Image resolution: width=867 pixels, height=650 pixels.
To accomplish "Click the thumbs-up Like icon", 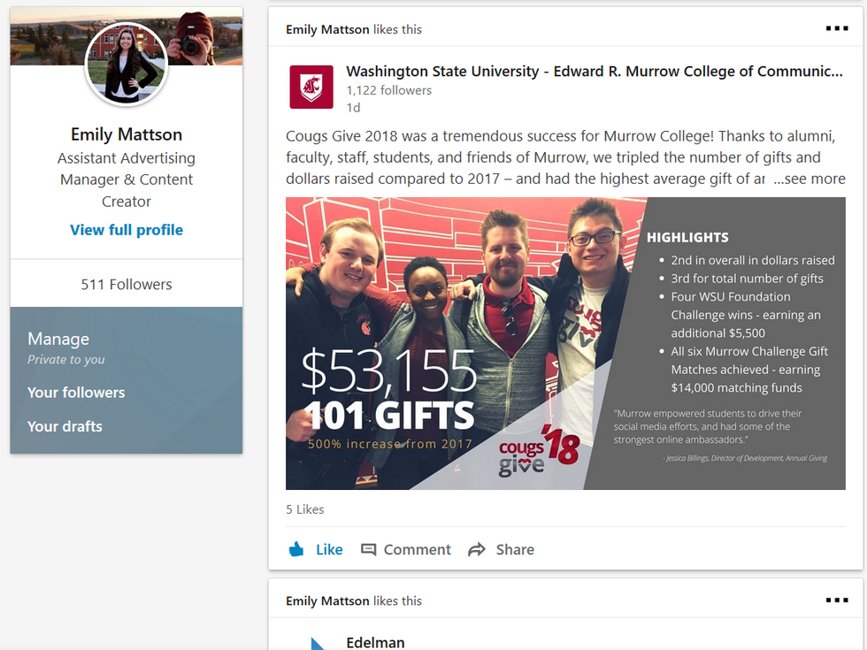I will pyautogui.click(x=296, y=549).
